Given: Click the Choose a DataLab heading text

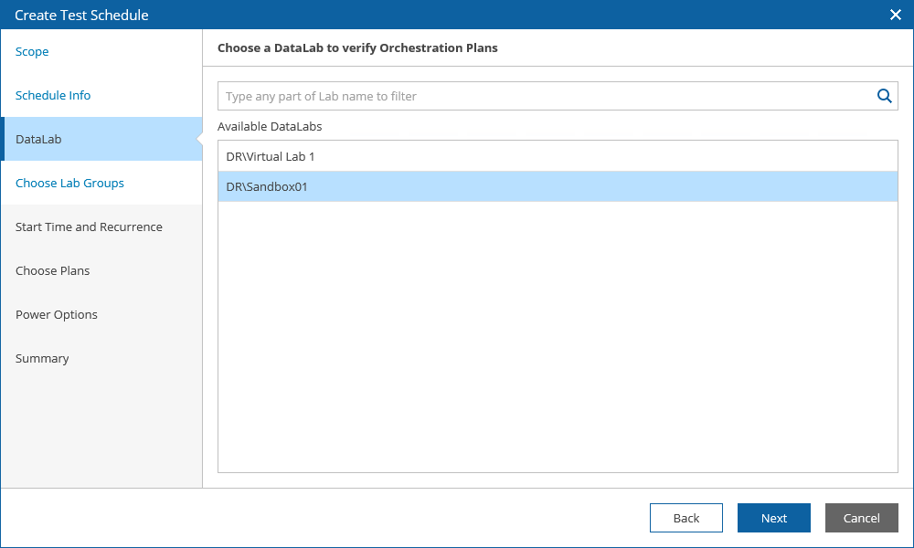Looking at the screenshot, I should point(357,48).
